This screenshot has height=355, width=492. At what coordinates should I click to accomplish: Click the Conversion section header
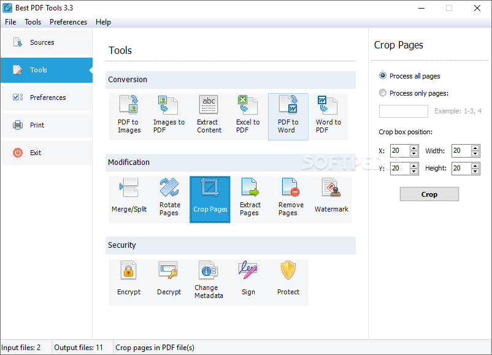click(231, 80)
